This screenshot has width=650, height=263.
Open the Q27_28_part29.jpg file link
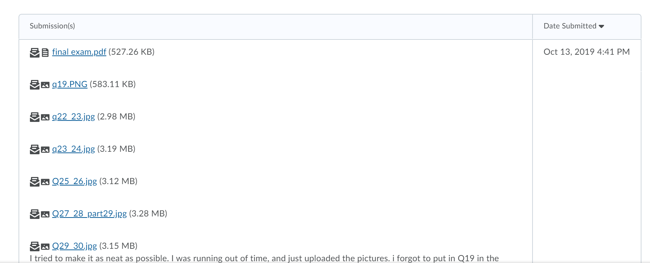click(x=89, y=214)
